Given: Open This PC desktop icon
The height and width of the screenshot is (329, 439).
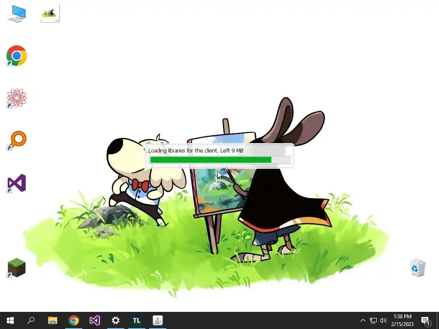Looking at the screenshot, I should (x=17, y=13).
